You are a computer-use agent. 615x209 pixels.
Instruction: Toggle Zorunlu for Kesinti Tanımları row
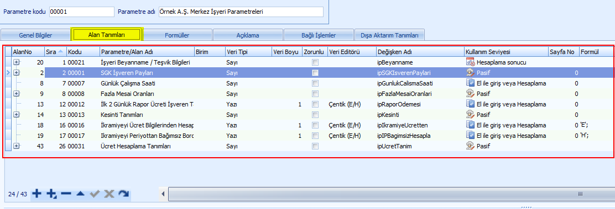pos(315,115)
